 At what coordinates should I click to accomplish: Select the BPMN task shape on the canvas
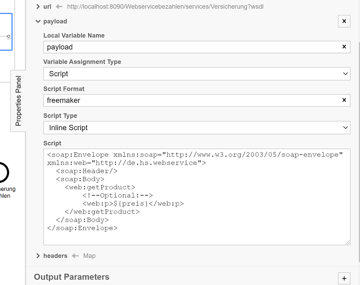coord(6,32)
